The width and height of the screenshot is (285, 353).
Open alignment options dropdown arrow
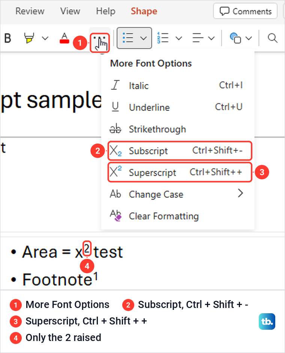[211, 38]
